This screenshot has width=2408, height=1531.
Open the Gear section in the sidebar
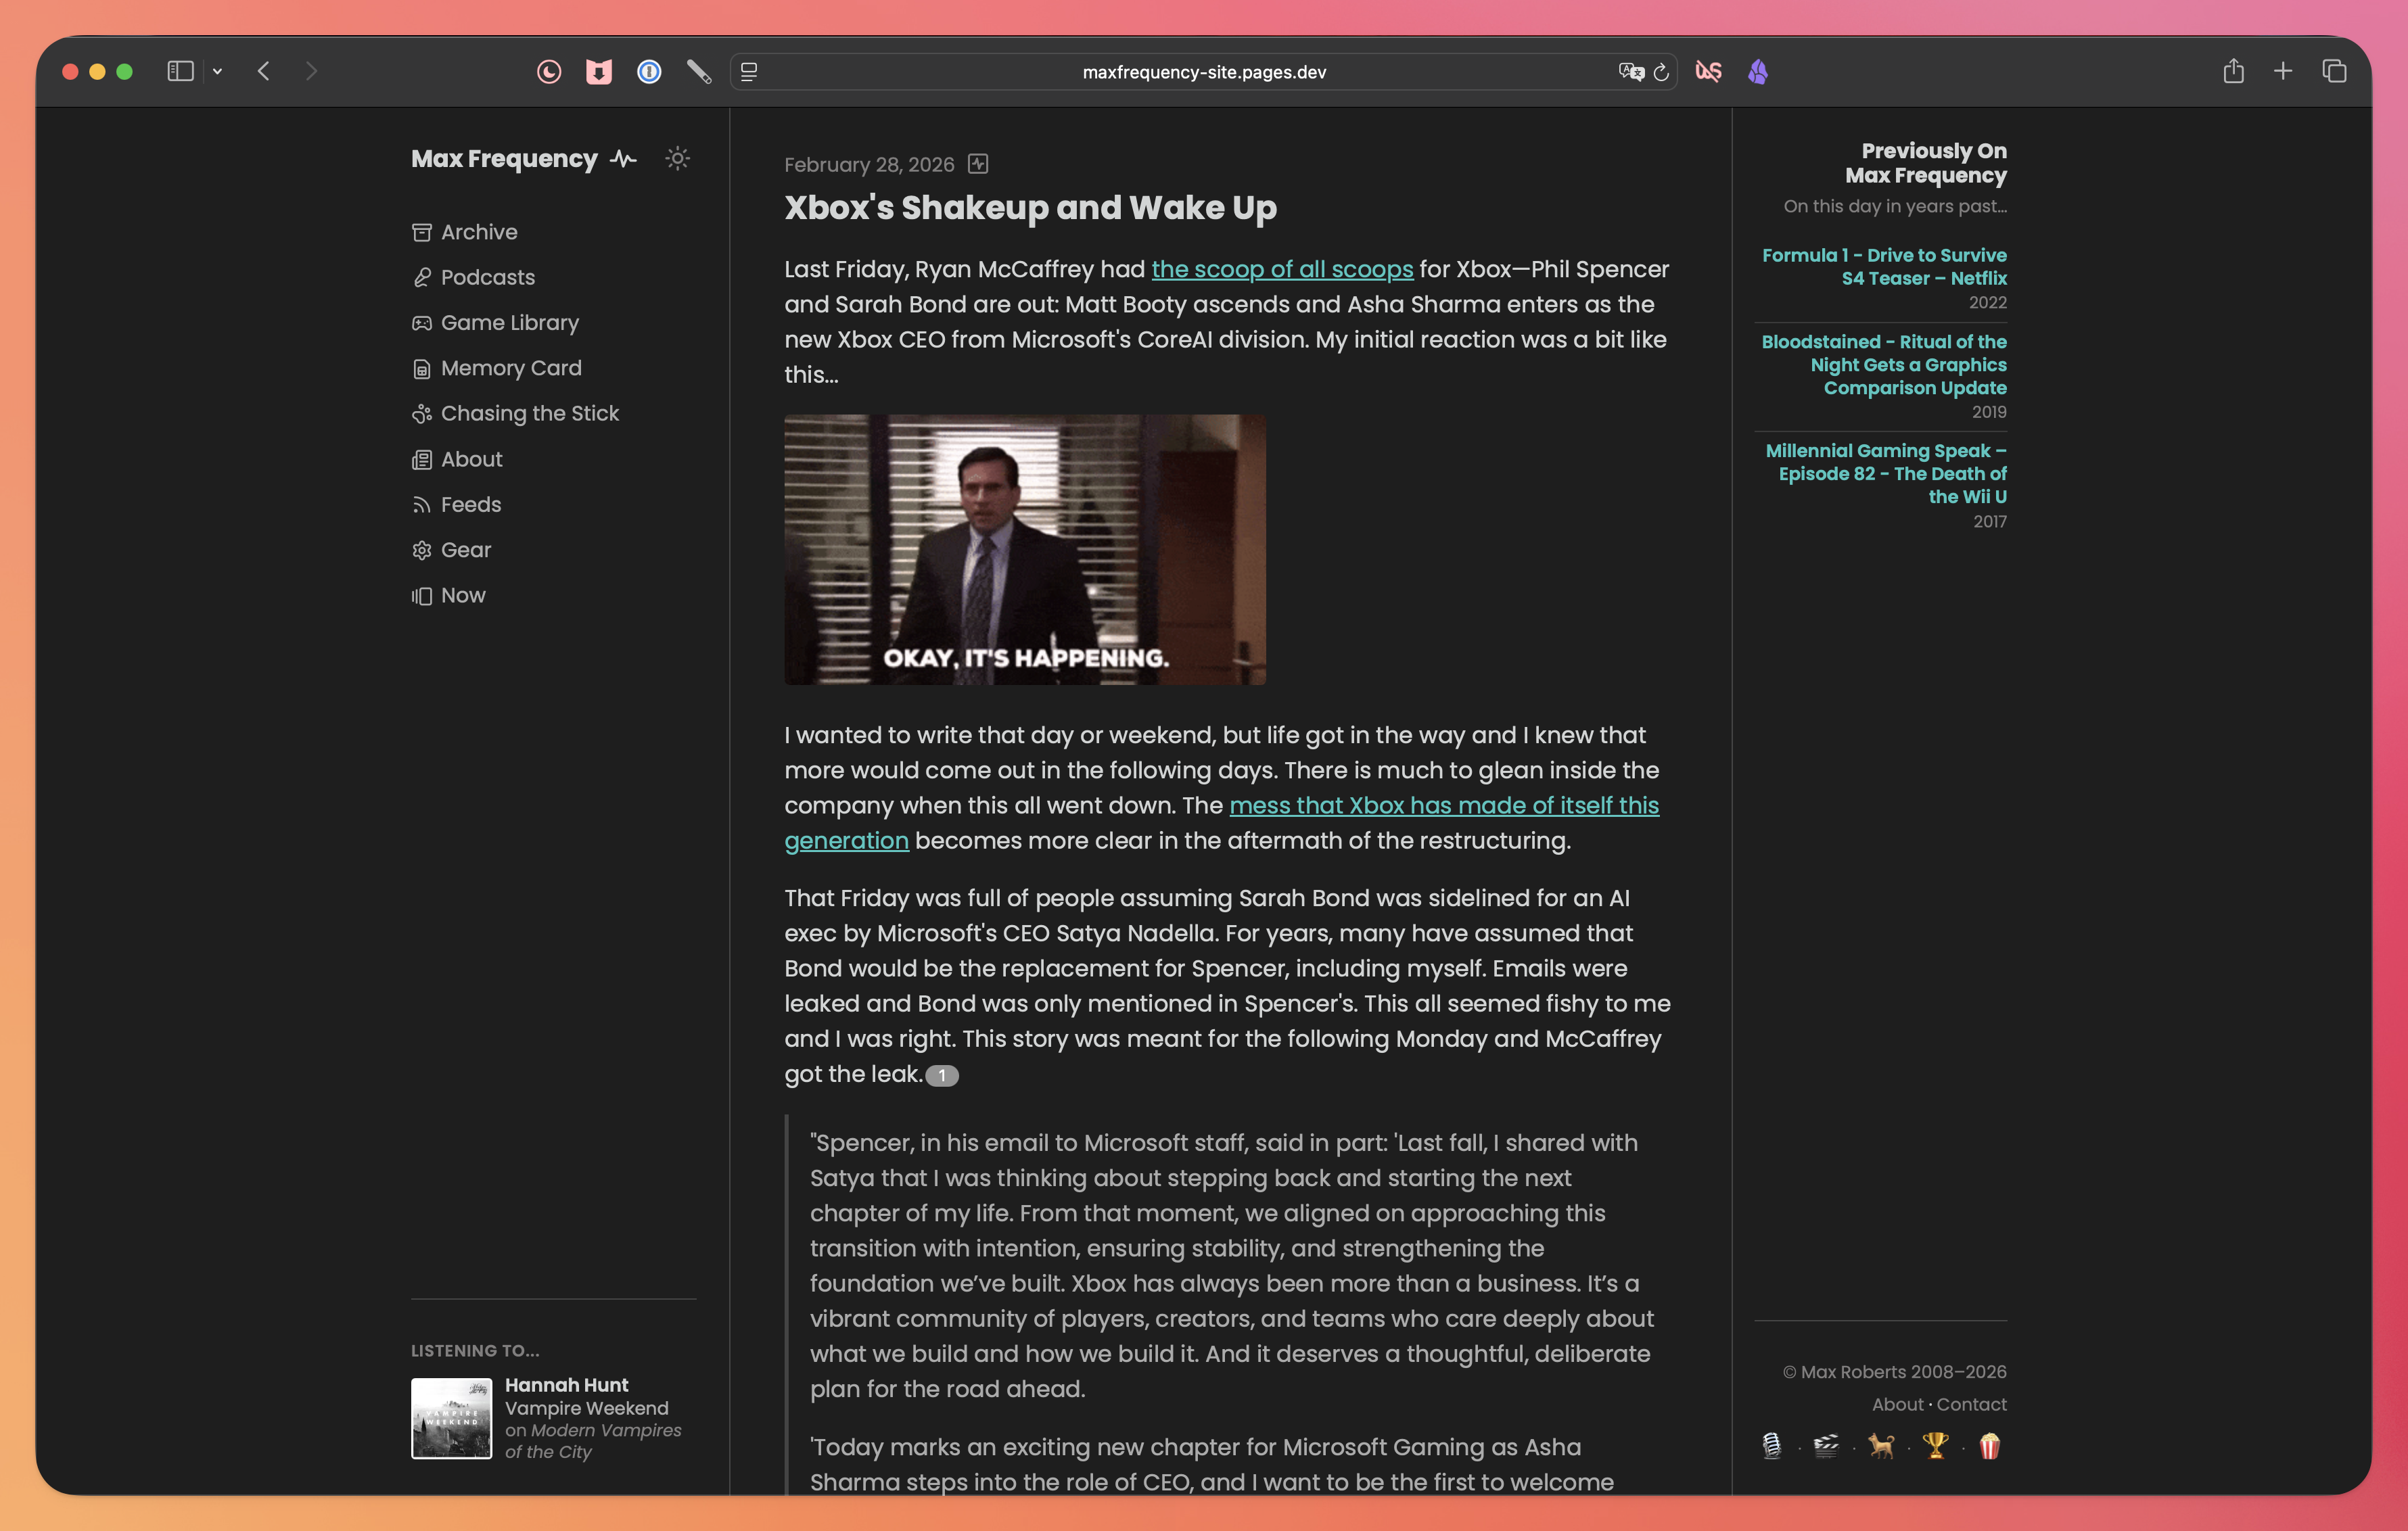[x=466, y=549]
